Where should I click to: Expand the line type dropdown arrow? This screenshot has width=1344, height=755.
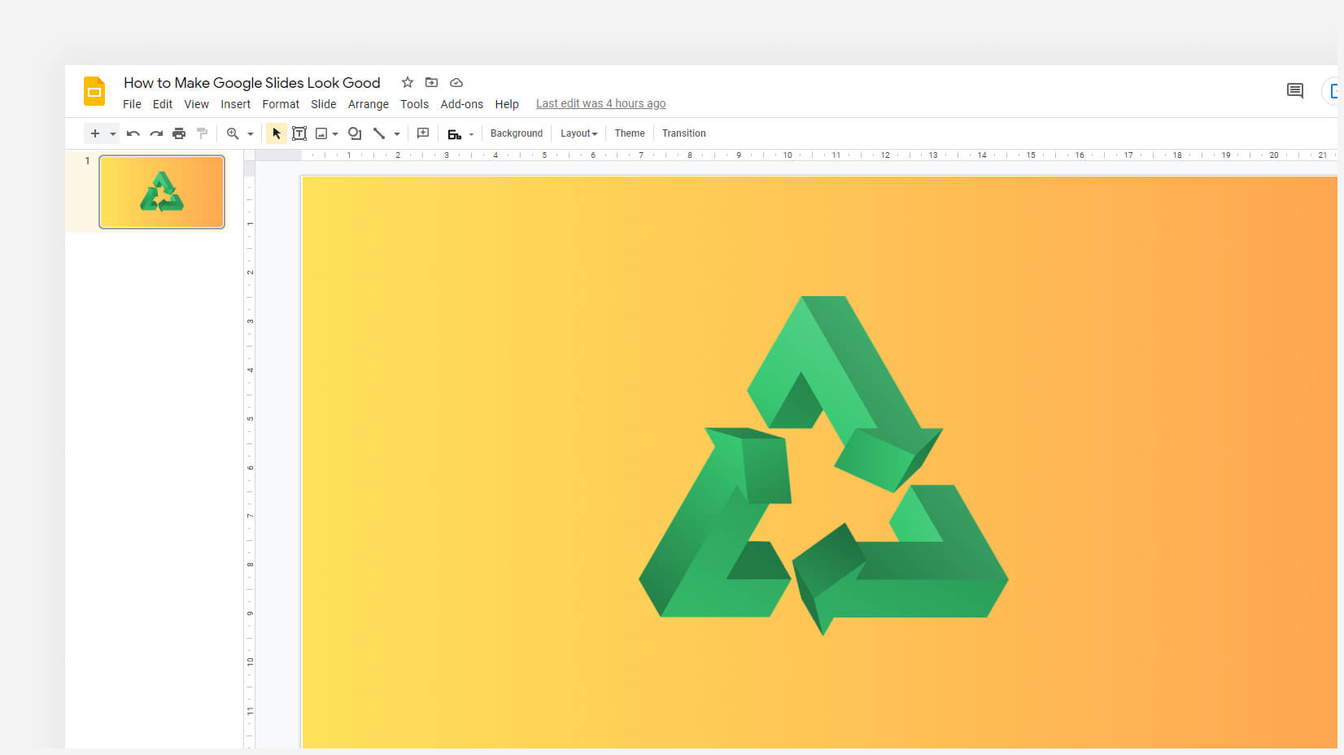tap(397, 133)
